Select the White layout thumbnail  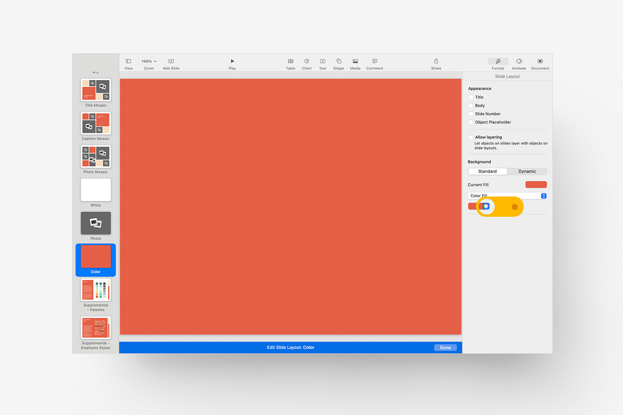[96, 190]
